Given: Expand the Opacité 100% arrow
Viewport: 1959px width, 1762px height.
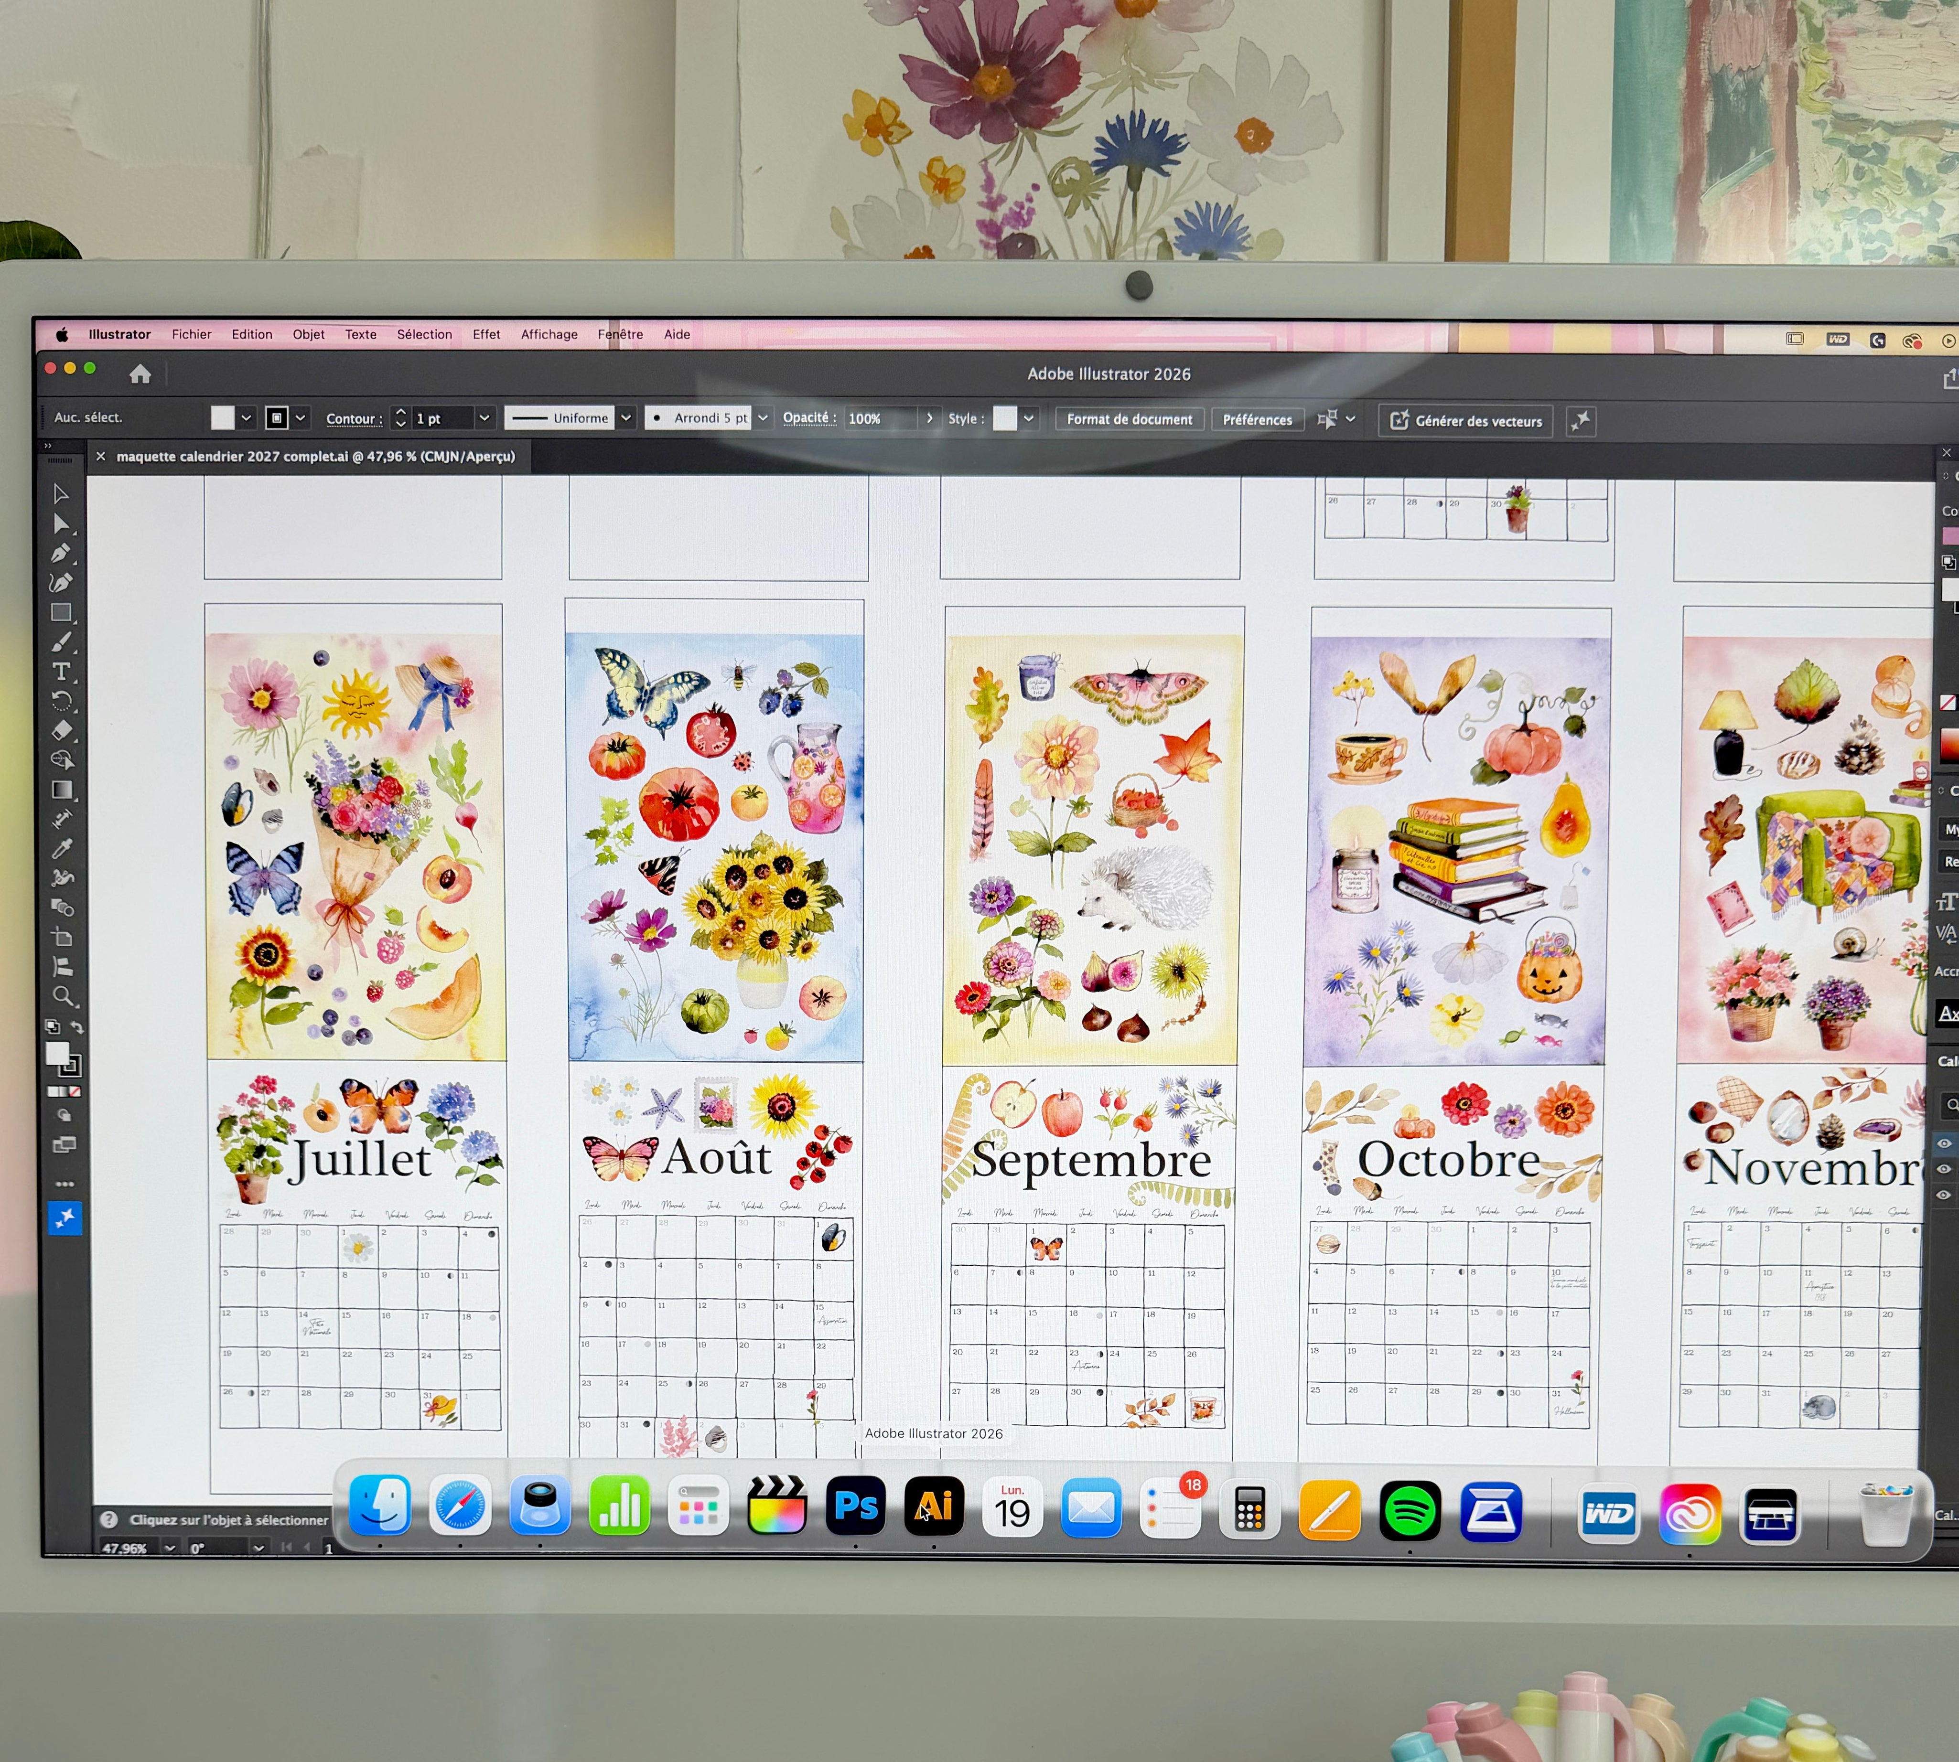Looking at the screenshot, I should pos(930,418).
